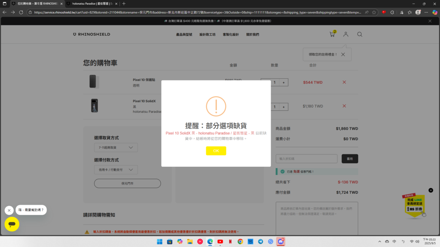440x247 pixels.
Task: Open the yellow chat support bubble
Action: 12,224
